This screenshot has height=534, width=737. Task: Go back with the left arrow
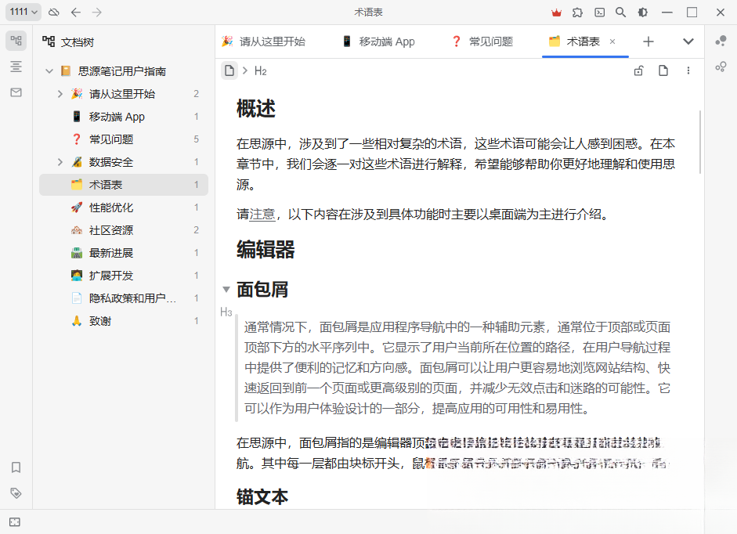click(x=76, y=13)
